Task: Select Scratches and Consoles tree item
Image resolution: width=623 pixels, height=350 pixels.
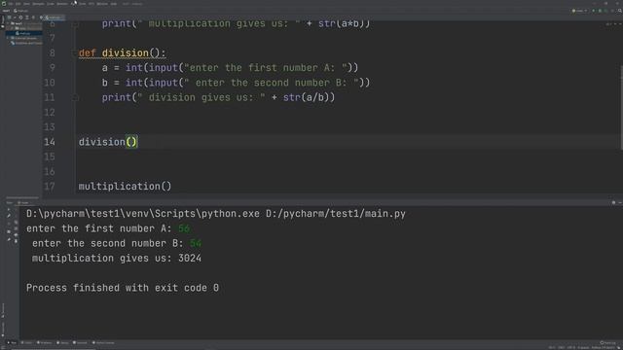Action: 27,43
